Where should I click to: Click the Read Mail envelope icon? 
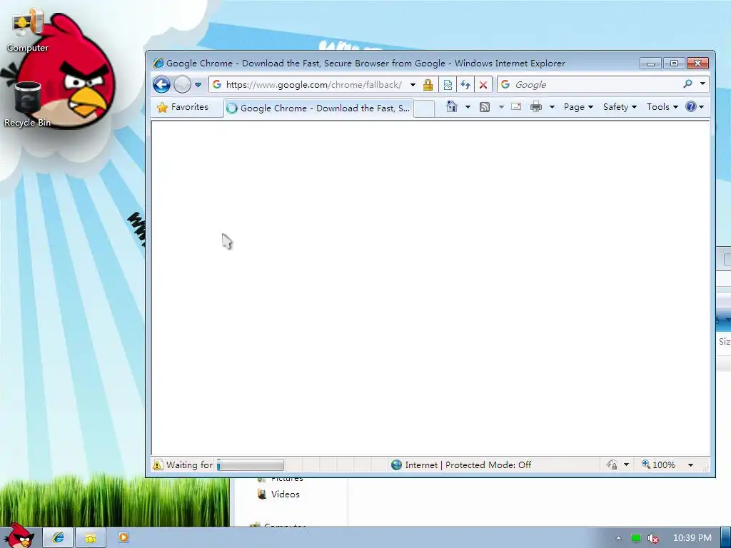click(x=516, y=107)
